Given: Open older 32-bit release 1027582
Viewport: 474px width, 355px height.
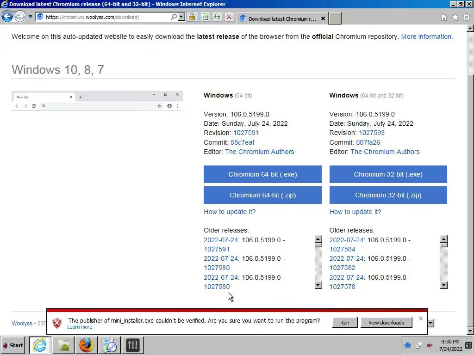Looking at the screenshot, I should pyautogui.click(x=342, y=268).
